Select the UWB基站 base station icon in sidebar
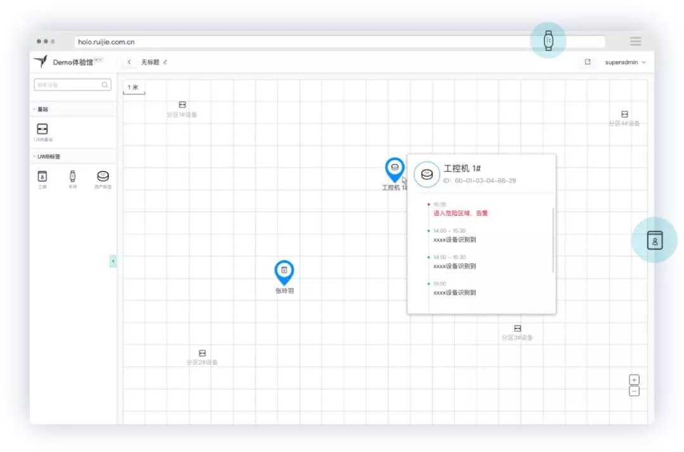 [42, 129]
